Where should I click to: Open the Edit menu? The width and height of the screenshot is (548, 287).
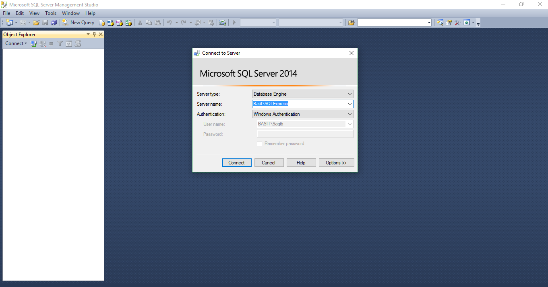[20, 13]
